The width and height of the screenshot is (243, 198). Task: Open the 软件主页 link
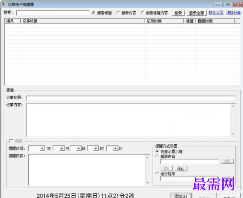click(216, 13)
